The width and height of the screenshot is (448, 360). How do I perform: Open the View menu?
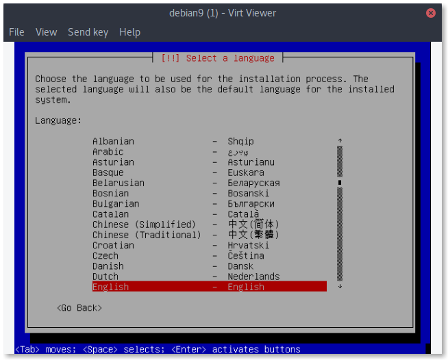[47, 32]
